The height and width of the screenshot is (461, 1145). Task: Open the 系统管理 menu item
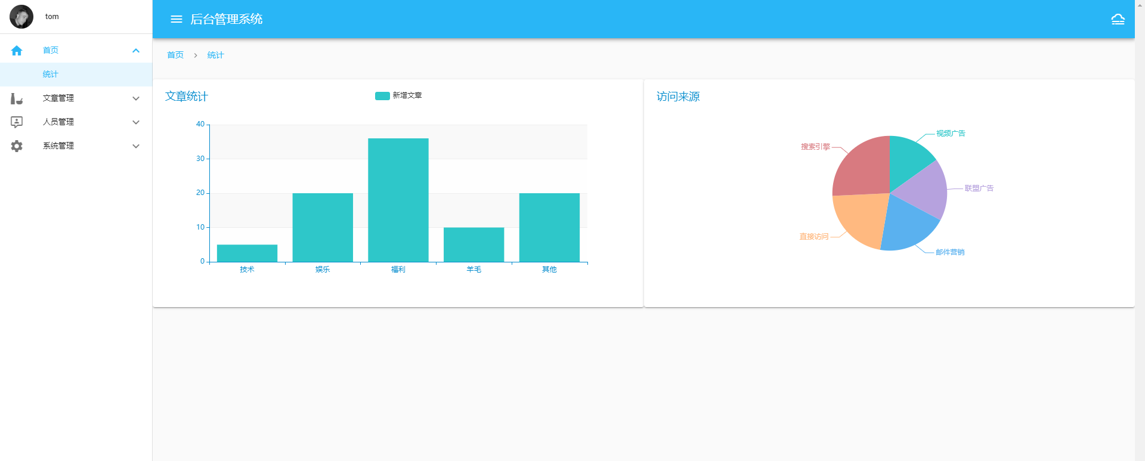[x=58, y=146]
